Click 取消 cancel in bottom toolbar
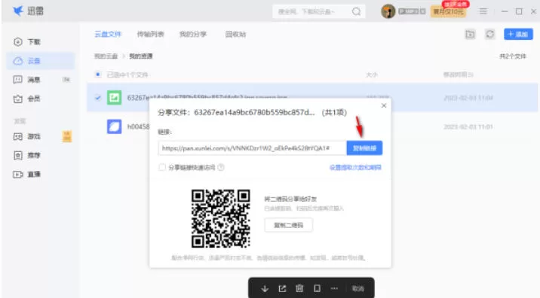540x298 pixels. [357, 288]
